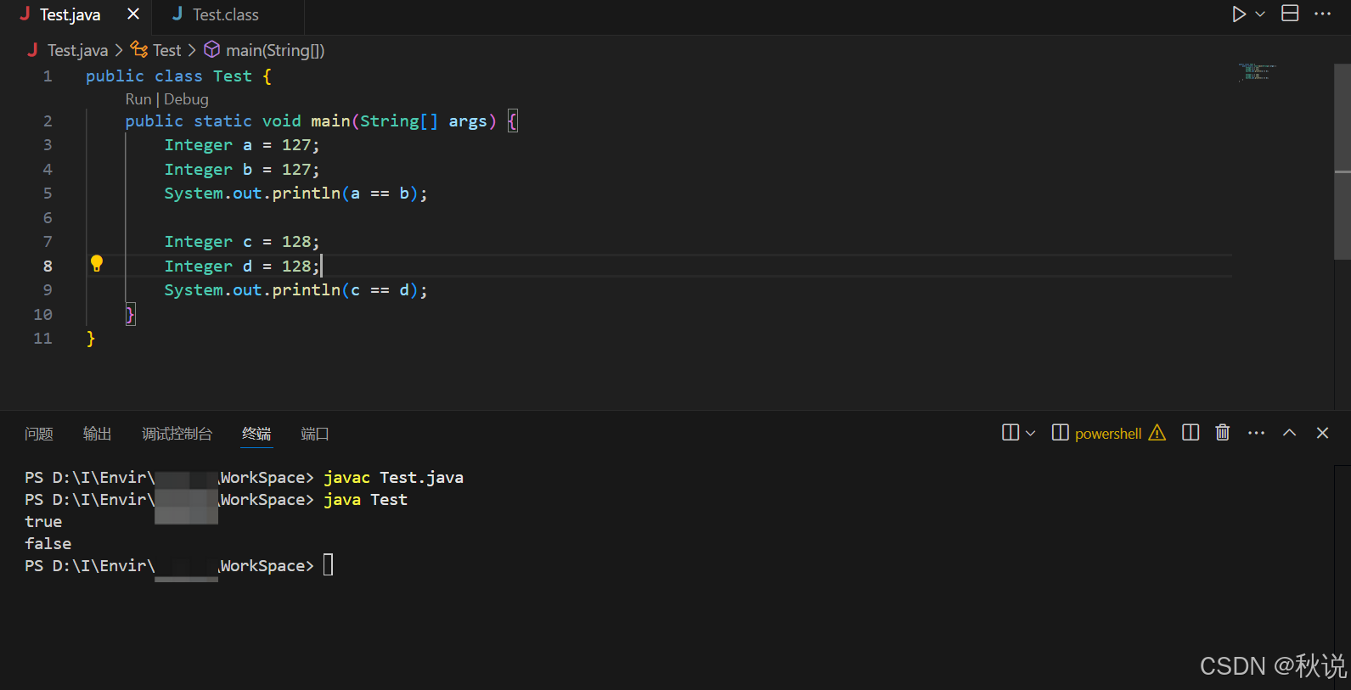Image resolution: width=1351 pixels, height=690 pixels.
Task: Split the editor layout icon
Action: point(1290,14)
